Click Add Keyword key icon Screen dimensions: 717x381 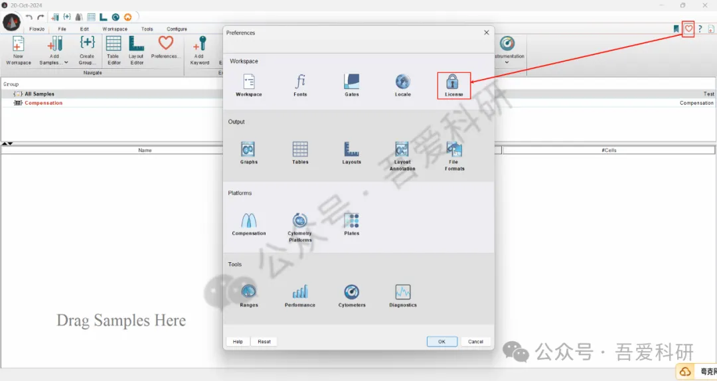(200, 50)
